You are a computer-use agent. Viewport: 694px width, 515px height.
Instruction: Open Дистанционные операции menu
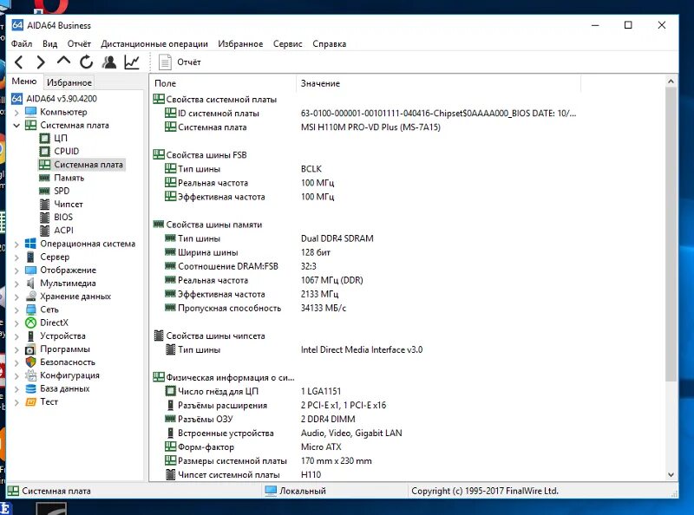pyautogui.click(x=154, y=44)
